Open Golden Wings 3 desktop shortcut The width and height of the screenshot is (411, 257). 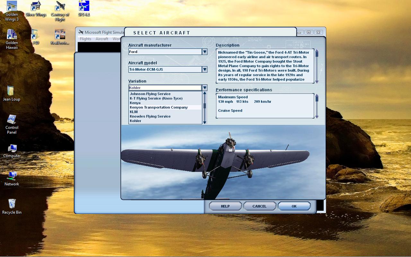tap(12, 11)
